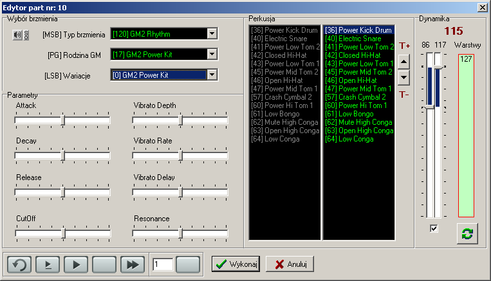
Task: Click the play button
Action: [76, 265]
